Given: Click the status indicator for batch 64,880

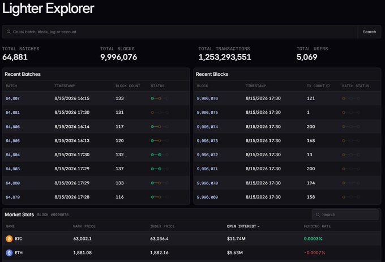Looking at the screenshot, I should [159, 183].
